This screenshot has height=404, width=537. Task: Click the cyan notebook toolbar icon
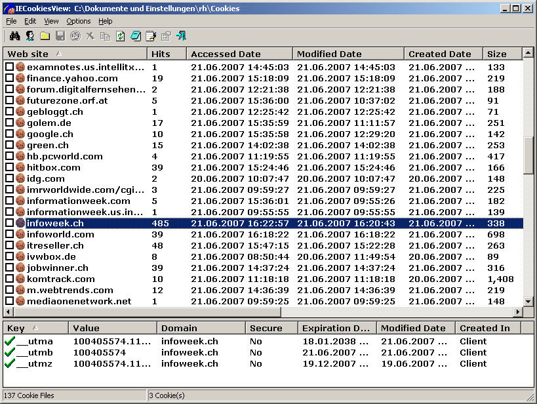(136, 36)
